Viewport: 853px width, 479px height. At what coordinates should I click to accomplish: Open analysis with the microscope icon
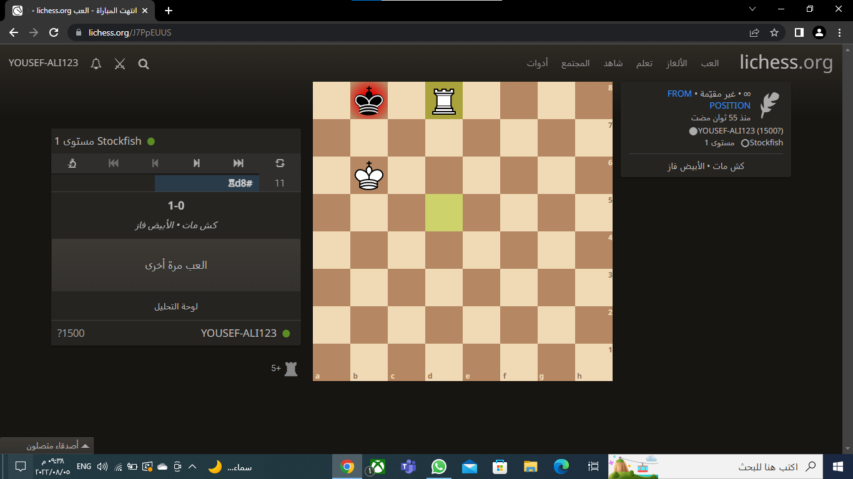tap(72, 163)
